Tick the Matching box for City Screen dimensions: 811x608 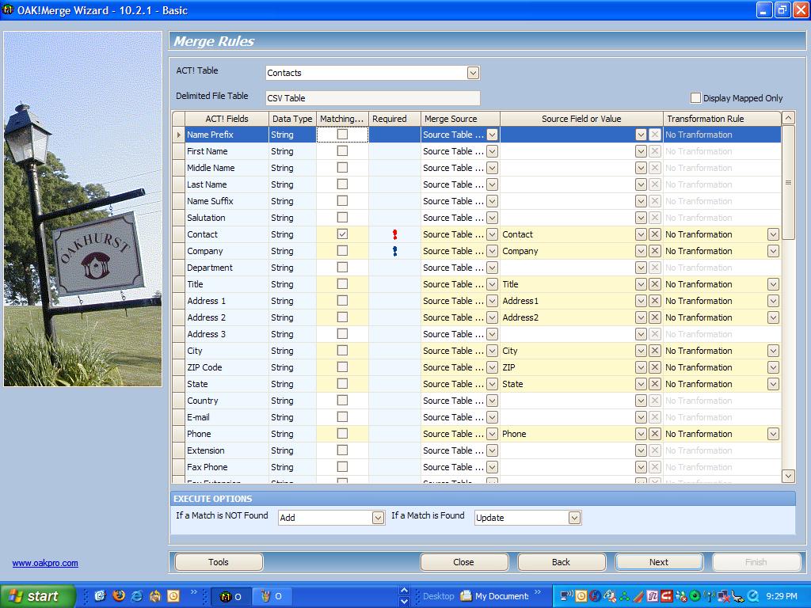[x=342, y=351]
